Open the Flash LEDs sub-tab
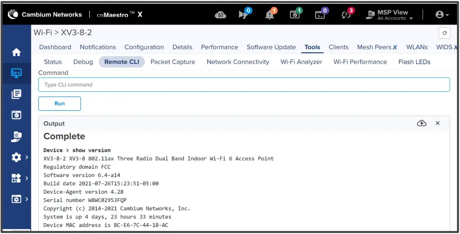The height and width of the screenshot is (234, 460). (414, 62)
